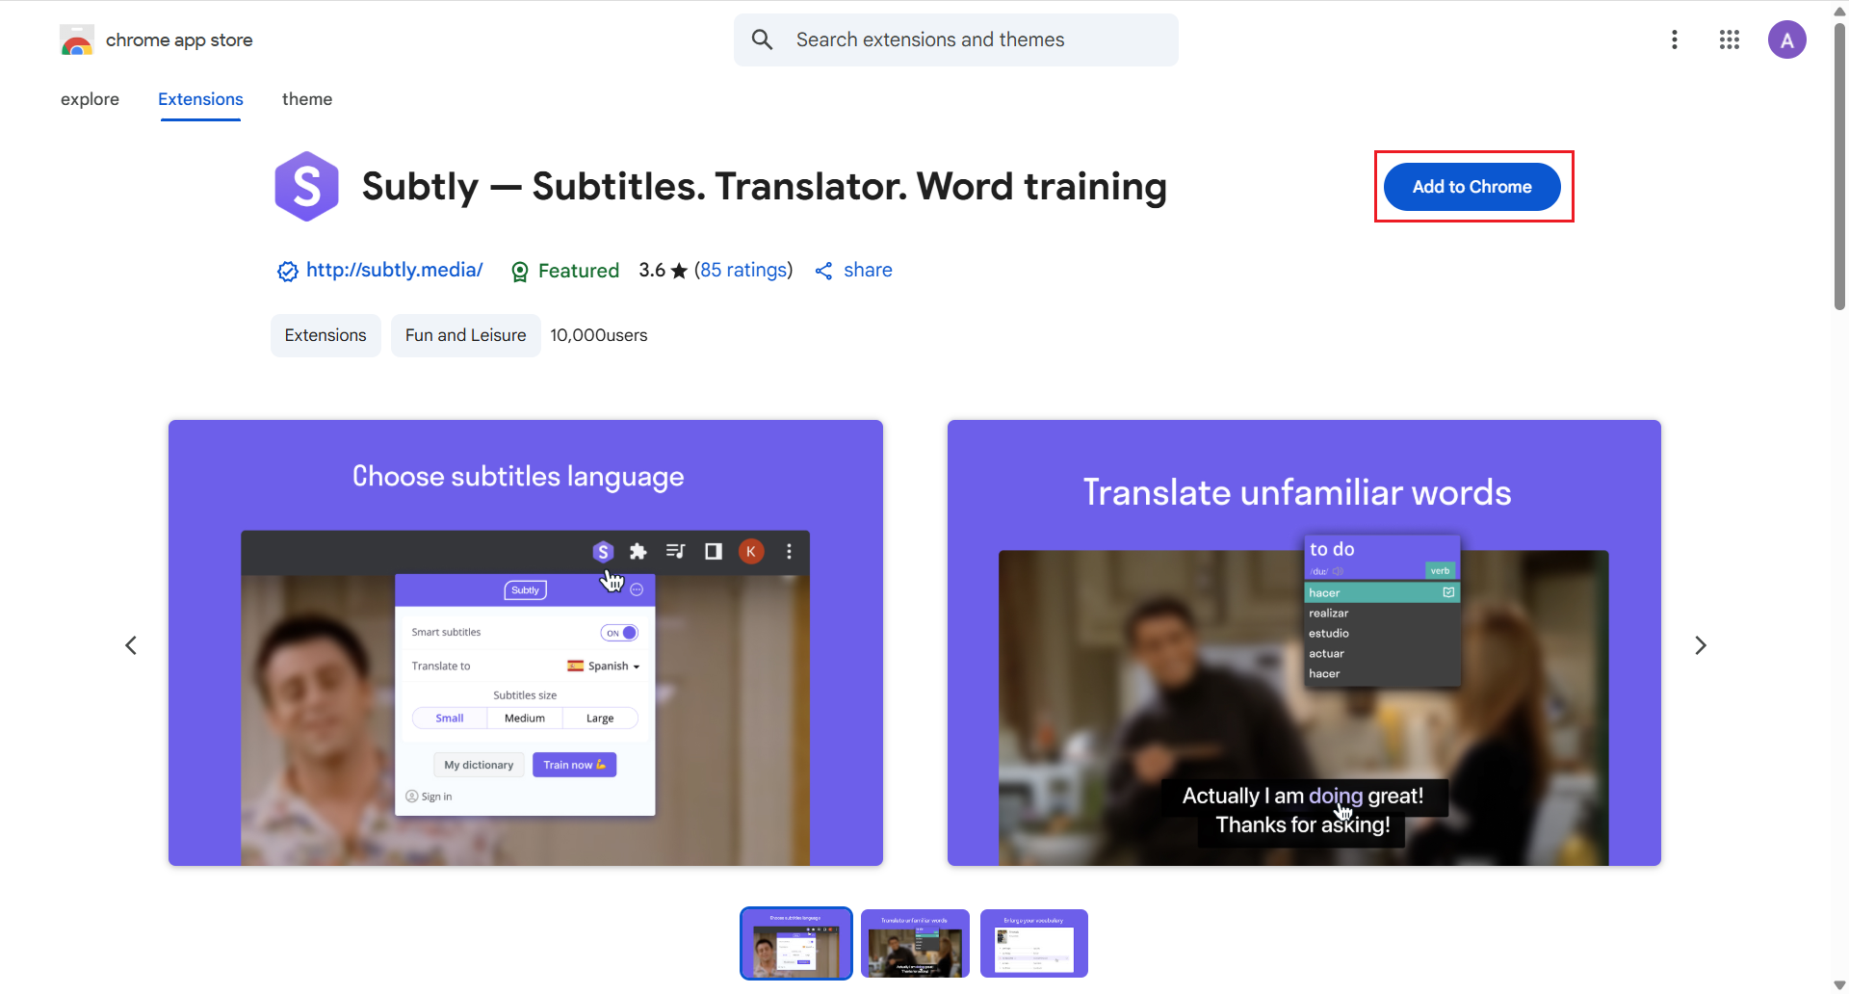The width and height of the screenshot is (1849, 994).
Task: Click the Choose subtitles language screenshot
Action: [526, 642]
